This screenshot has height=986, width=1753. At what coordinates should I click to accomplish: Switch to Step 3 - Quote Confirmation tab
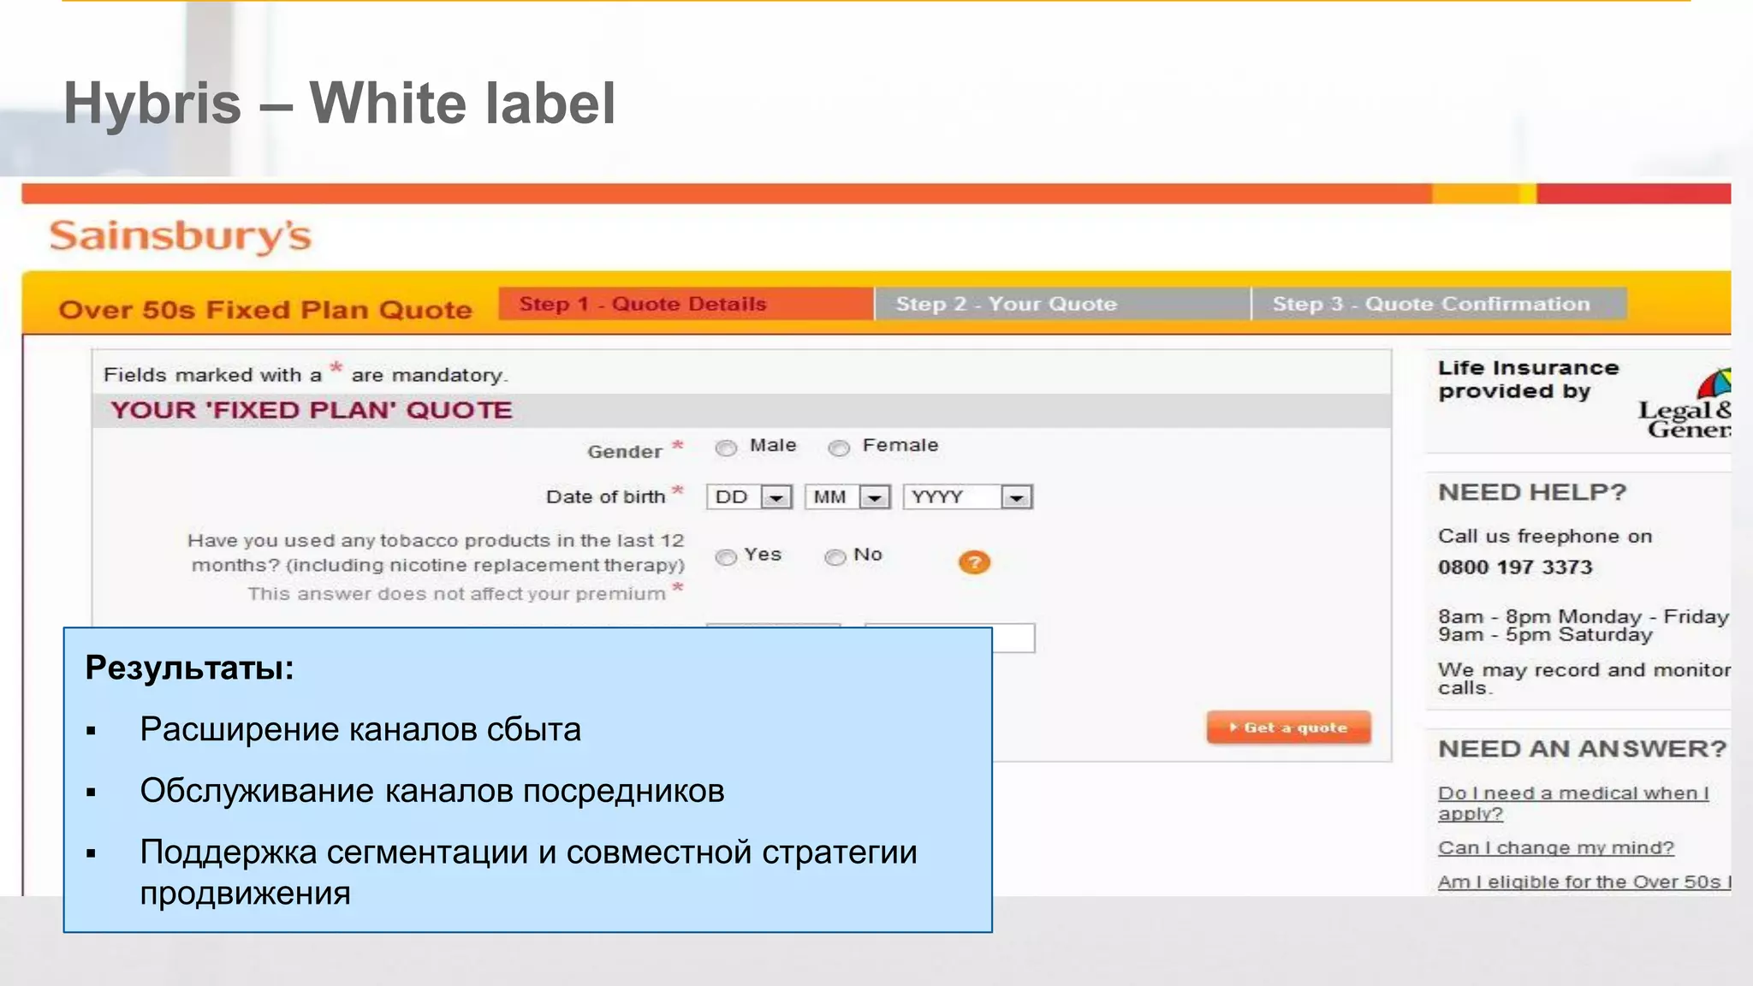tap(1439, 304)
